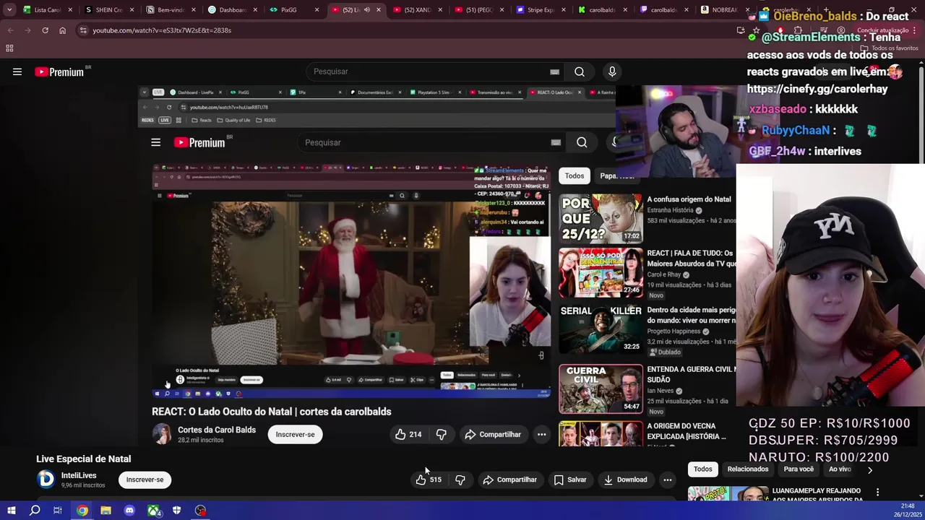Dislike the inner carolbalds video
Screen dimensions: 925x520
(x=441, y=434)
